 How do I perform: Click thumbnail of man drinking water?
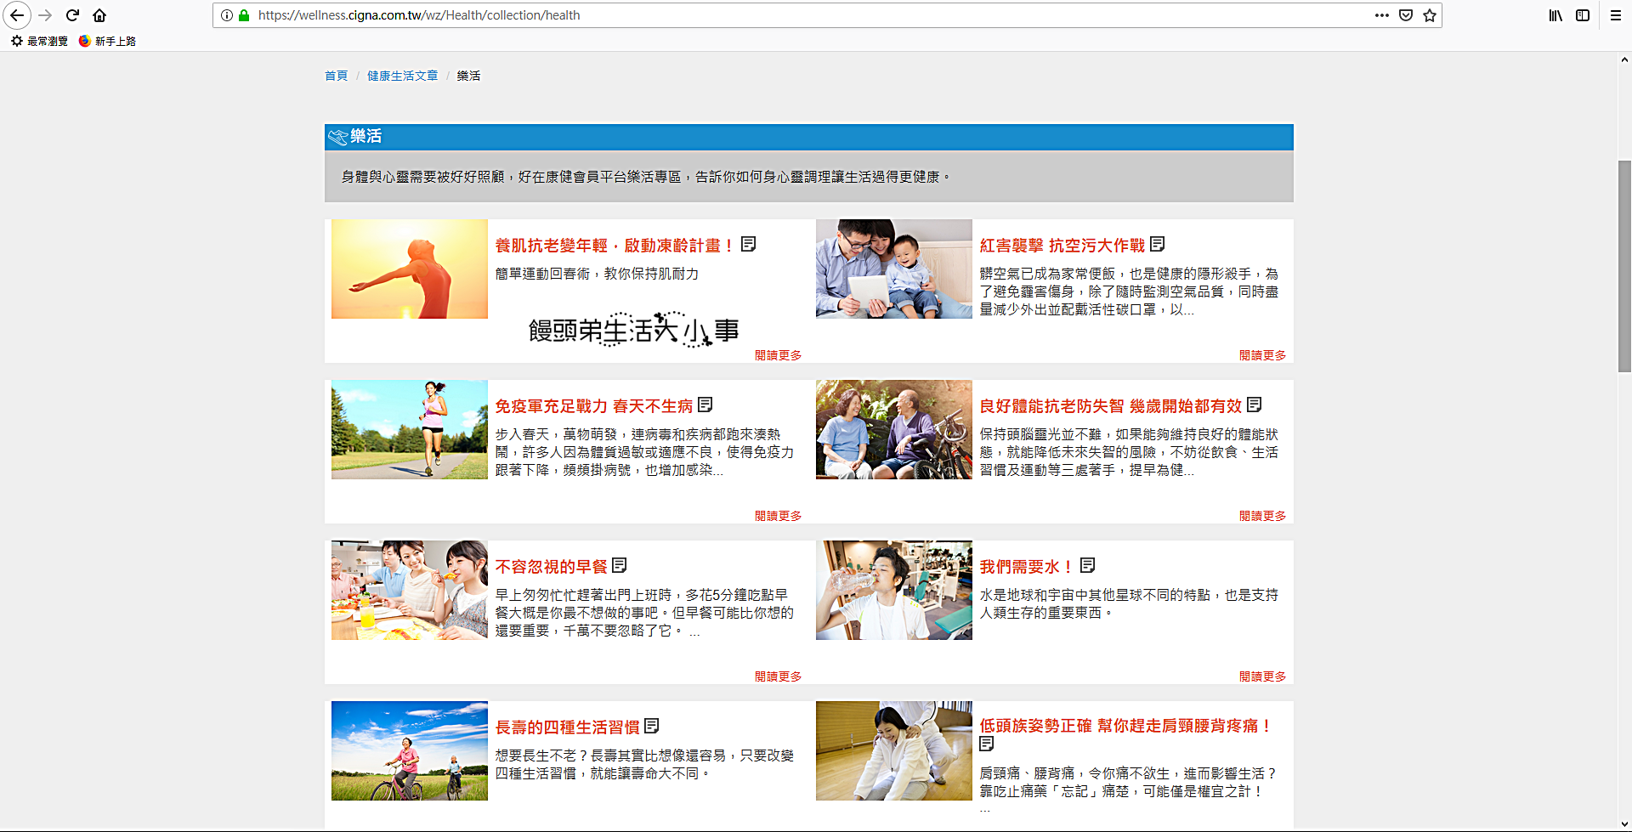894,591
